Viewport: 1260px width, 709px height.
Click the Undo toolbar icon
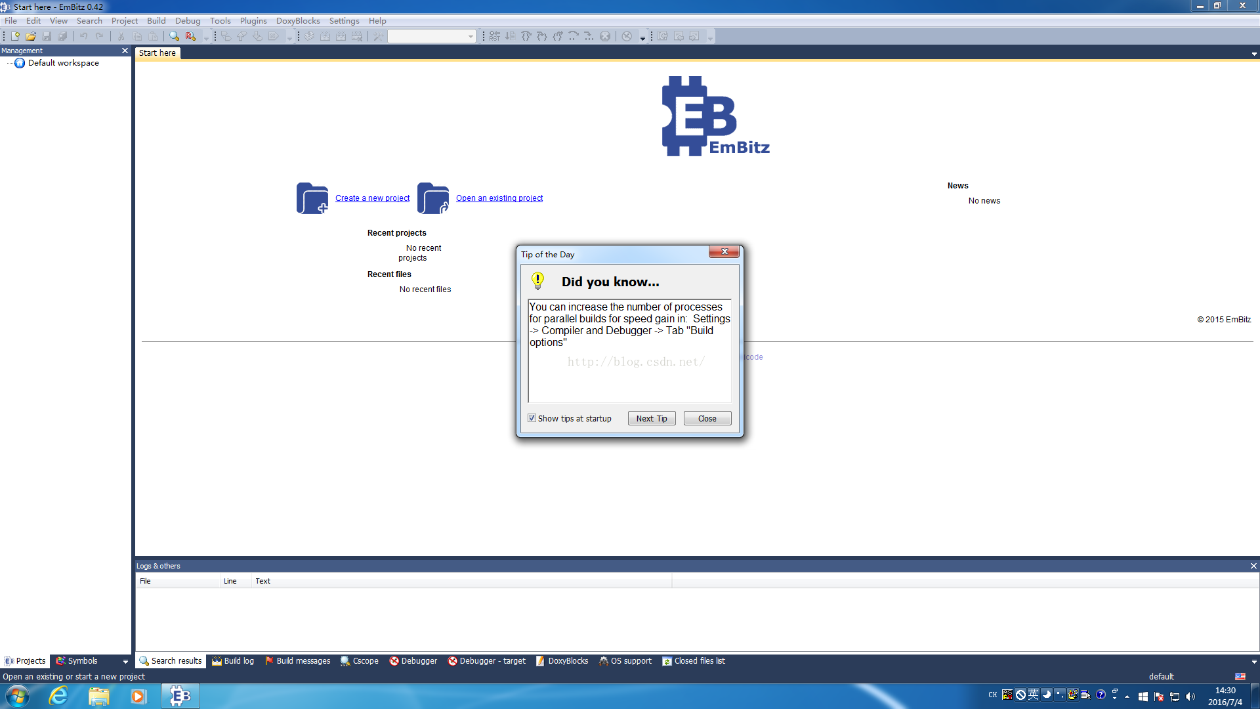pyautogui.click(x=84, y=36)
